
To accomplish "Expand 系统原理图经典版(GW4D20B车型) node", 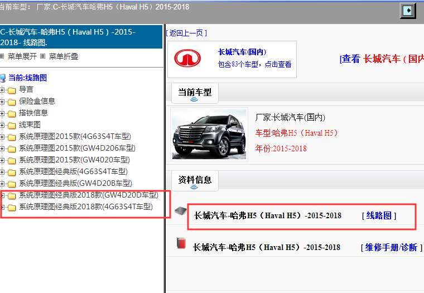I will point(2,184).
